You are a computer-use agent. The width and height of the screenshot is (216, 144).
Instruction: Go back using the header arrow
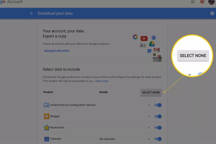[x=32, y=13]
